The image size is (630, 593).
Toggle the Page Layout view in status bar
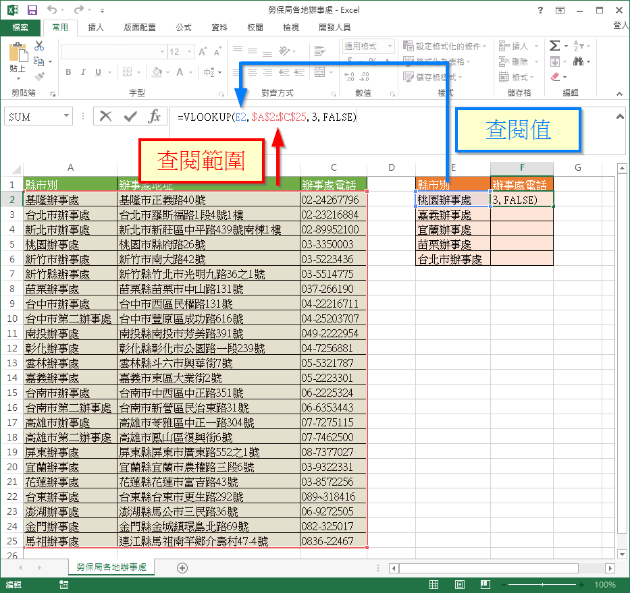pos(460,584)
